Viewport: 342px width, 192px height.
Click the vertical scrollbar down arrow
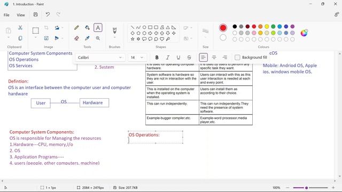click(x=340, y=176)
